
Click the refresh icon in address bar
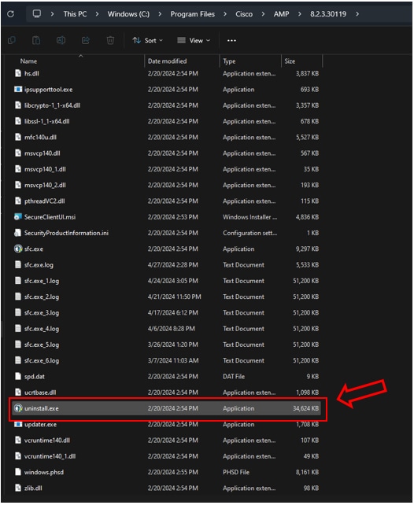[11, 14]
